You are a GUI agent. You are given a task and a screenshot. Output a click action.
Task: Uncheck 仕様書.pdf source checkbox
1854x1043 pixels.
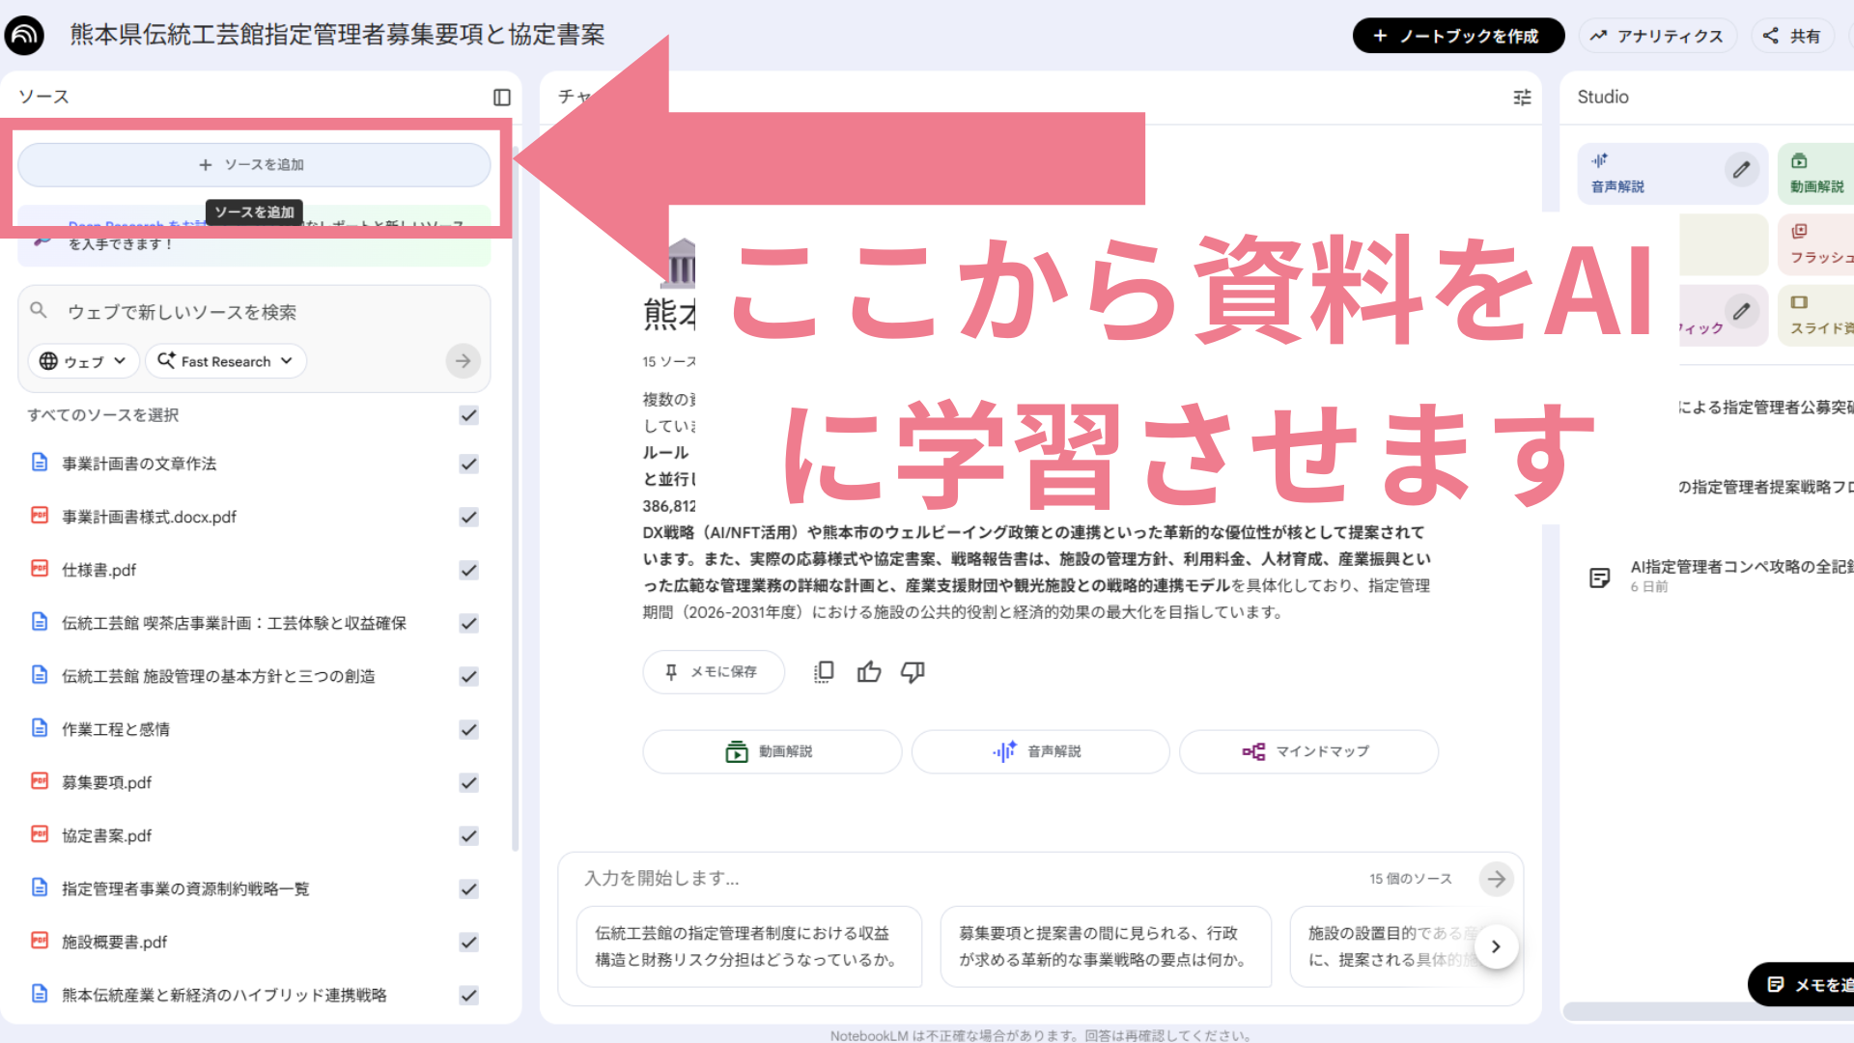469,571
